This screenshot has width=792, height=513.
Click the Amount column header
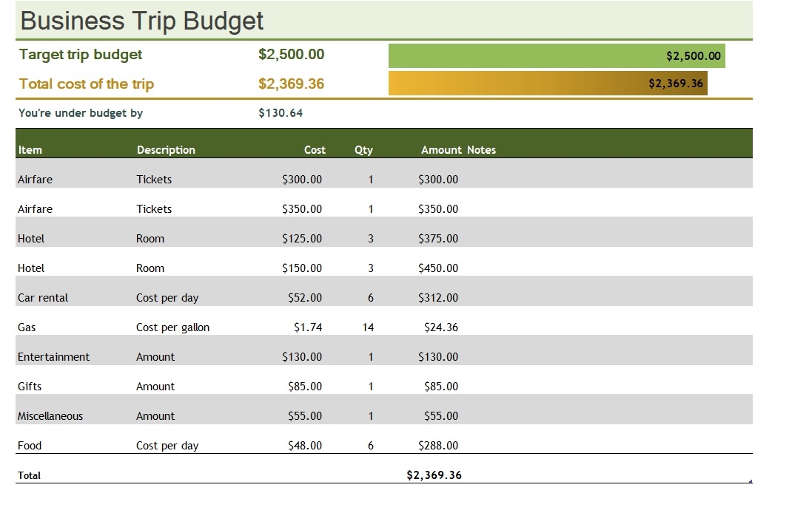tap(441, 150)
